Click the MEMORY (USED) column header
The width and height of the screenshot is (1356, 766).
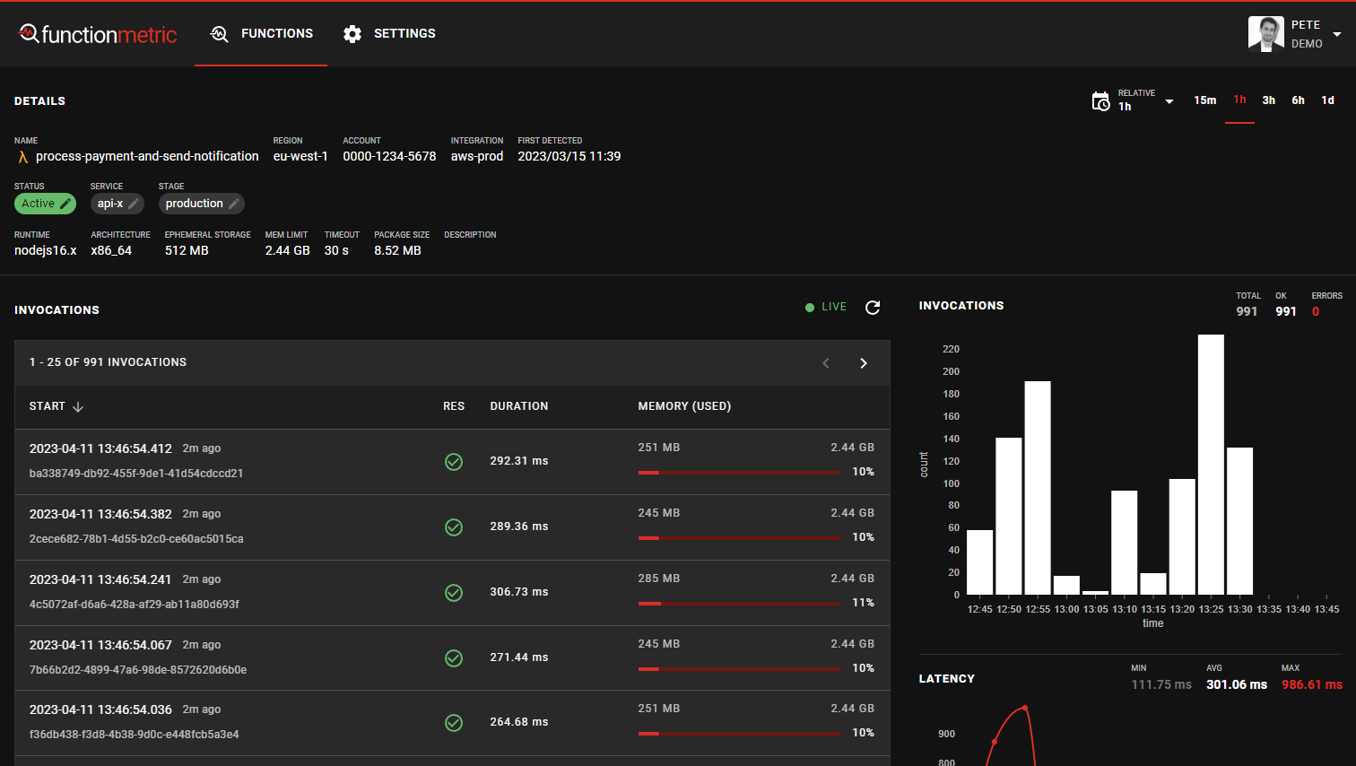(684, 406)
